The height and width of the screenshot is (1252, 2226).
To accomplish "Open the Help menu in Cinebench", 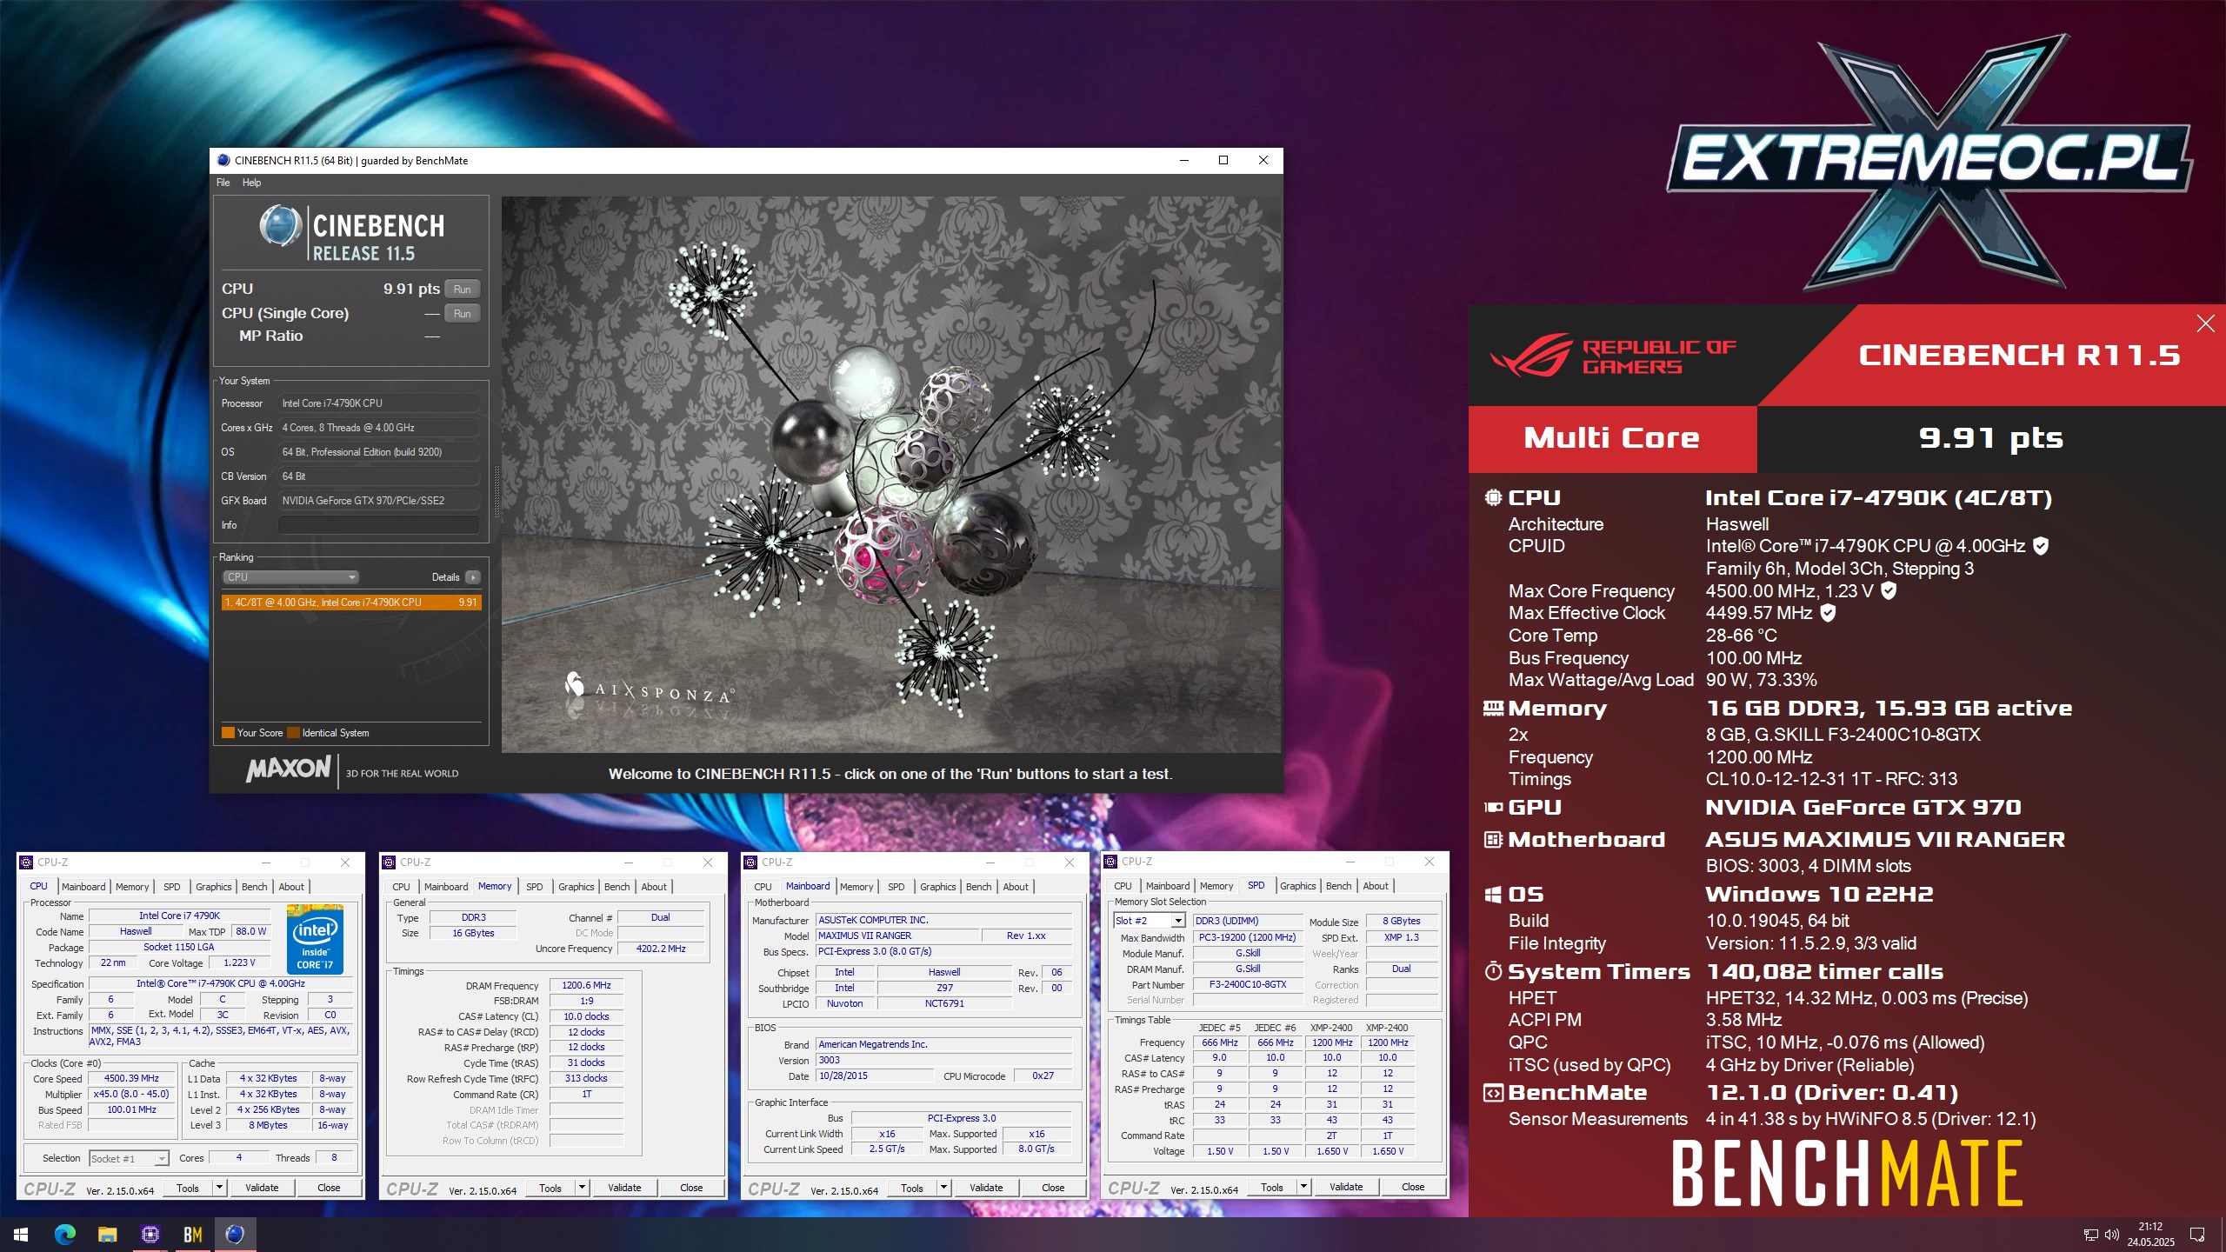I will click(x=251, y=183).
